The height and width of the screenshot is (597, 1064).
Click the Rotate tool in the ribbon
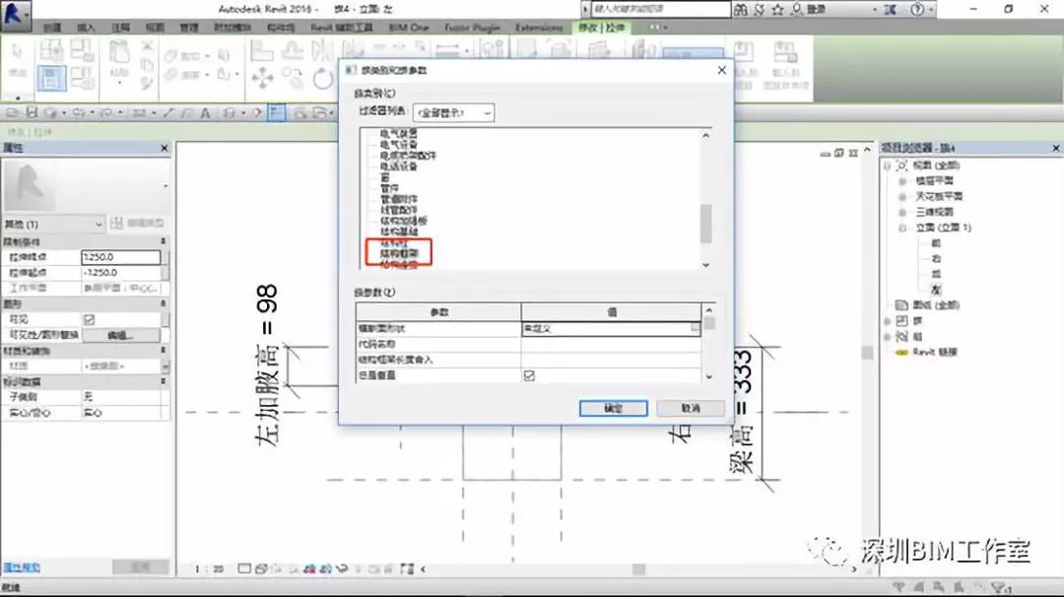tap(323, 78)
